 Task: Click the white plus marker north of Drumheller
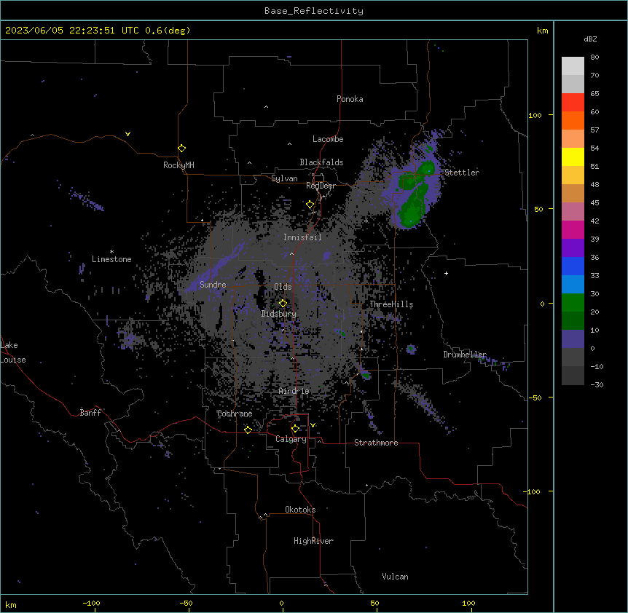pyautogui.click(x=446, y=273)
